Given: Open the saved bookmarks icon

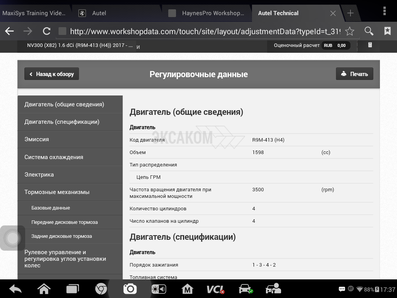Looking at the screenshot, I should point(387,31).
